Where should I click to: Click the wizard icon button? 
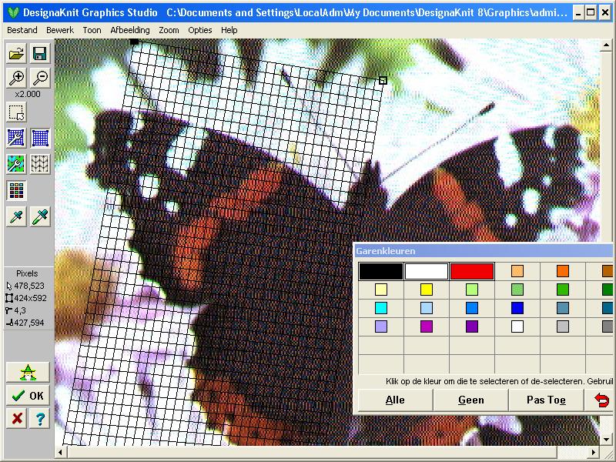28,373
